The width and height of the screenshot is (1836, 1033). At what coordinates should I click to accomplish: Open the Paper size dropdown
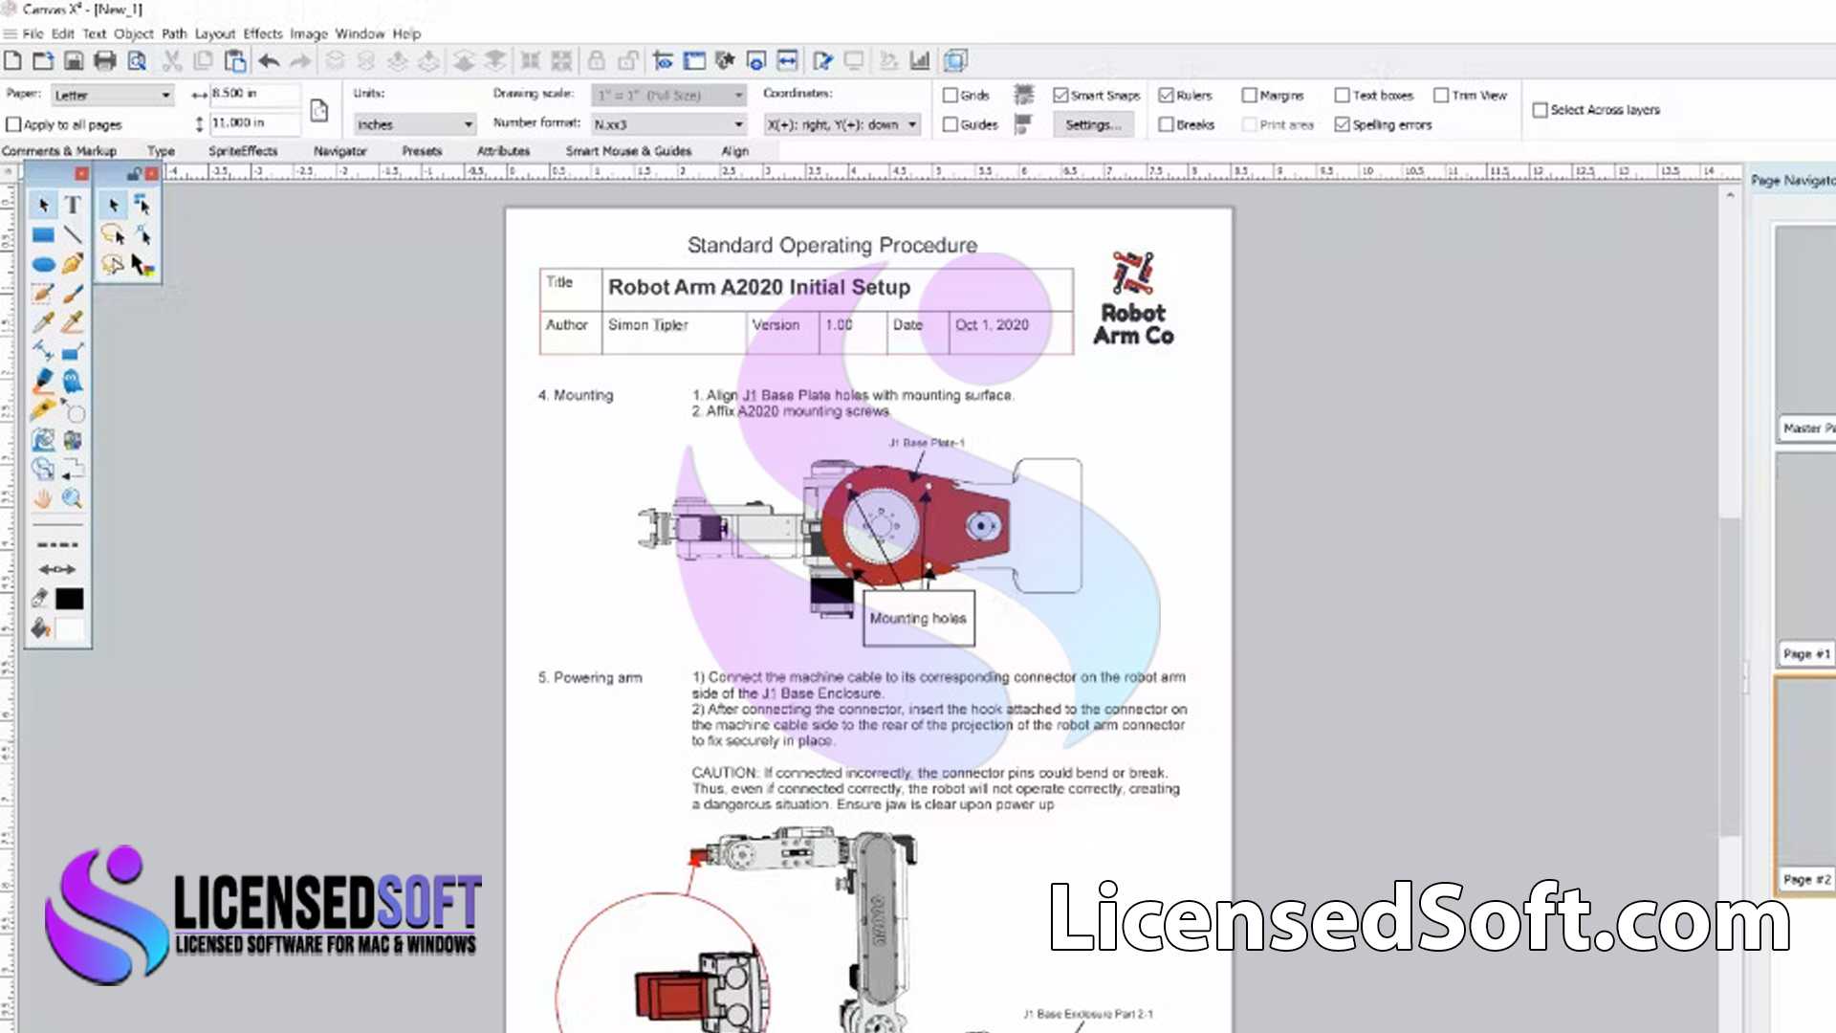coord(113,95)
